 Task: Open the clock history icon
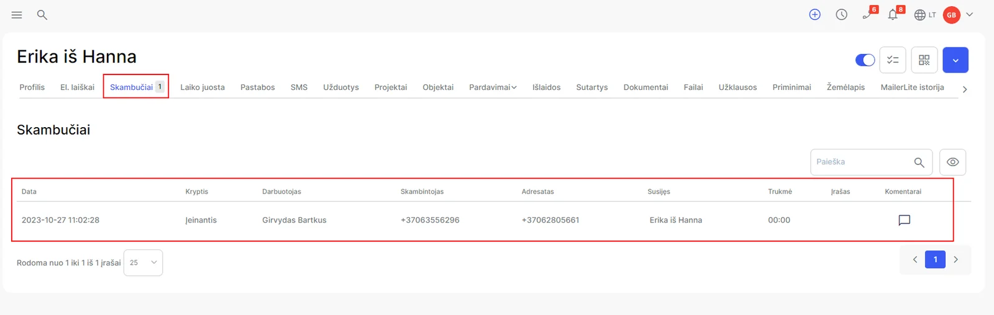pos(842,15)
